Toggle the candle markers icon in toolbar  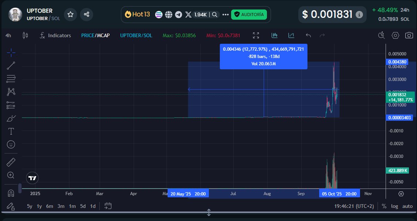[x=275, y=35]
